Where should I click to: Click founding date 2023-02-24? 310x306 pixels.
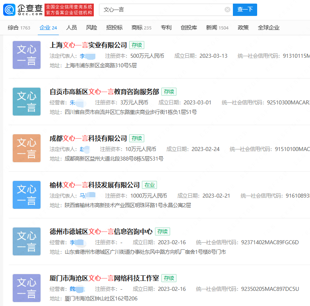click(205, 149)
